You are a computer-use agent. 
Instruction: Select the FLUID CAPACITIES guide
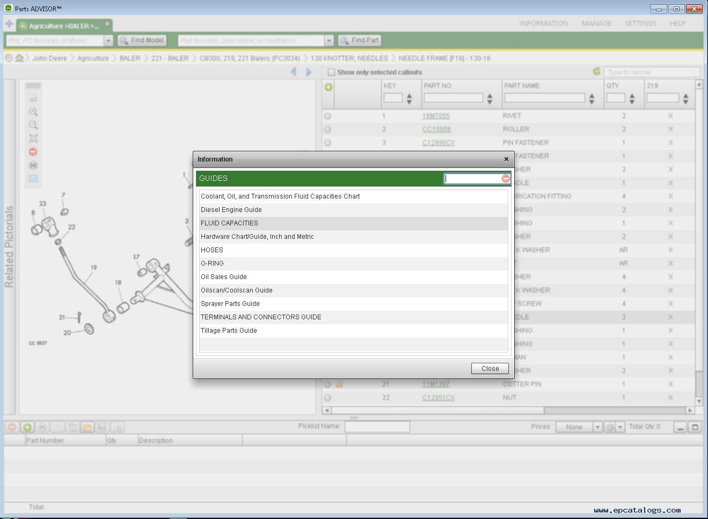pyautogui.click(x=229, y=223)
